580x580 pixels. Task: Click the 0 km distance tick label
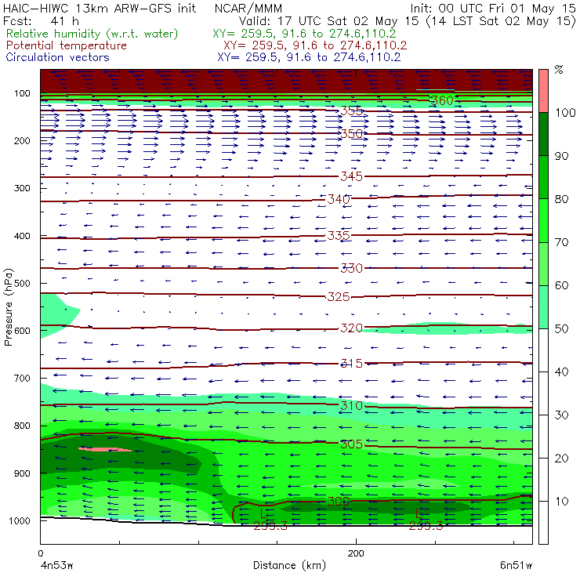[x=41, y=553]
